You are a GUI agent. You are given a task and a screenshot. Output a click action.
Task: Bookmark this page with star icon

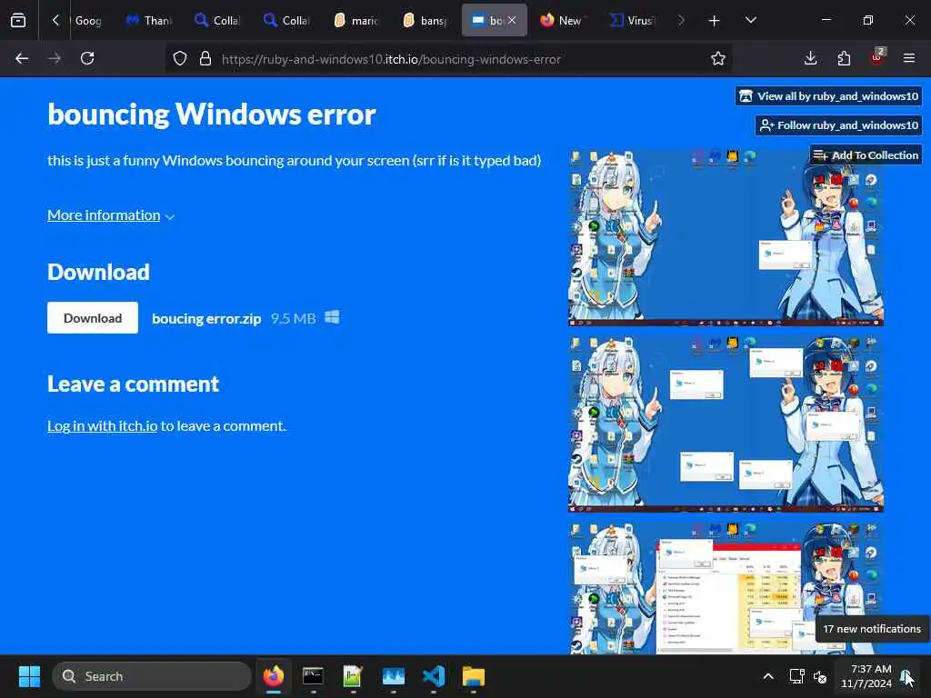click(718, 58)
